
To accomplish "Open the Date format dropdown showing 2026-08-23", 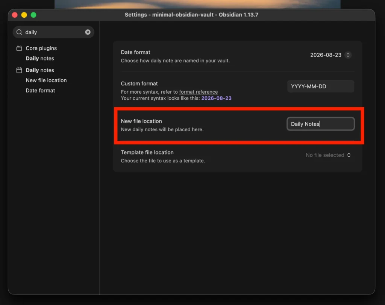I will (330, 55).
